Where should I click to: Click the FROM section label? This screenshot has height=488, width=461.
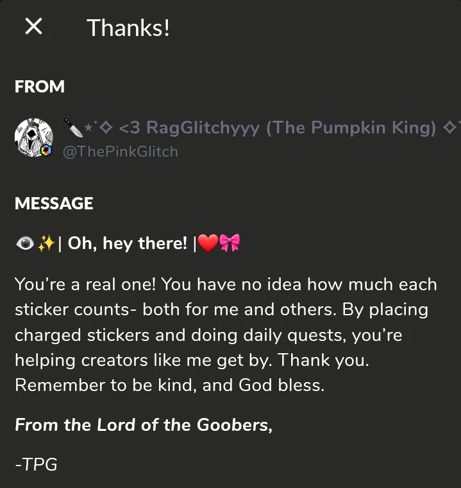pyautogui.click(x=40, y=87)
